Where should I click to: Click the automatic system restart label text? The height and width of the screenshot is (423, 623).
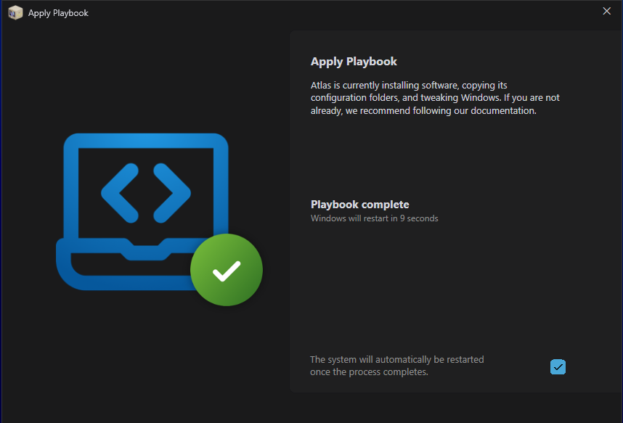[396, 360]
